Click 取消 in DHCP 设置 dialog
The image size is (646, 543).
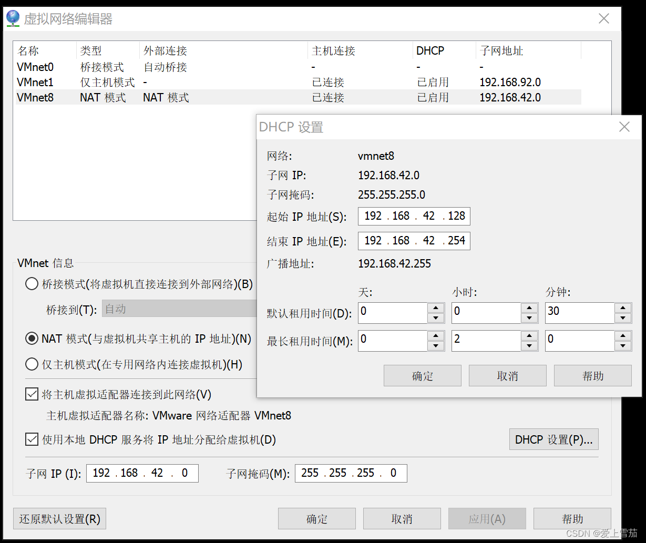pos(508,376)
